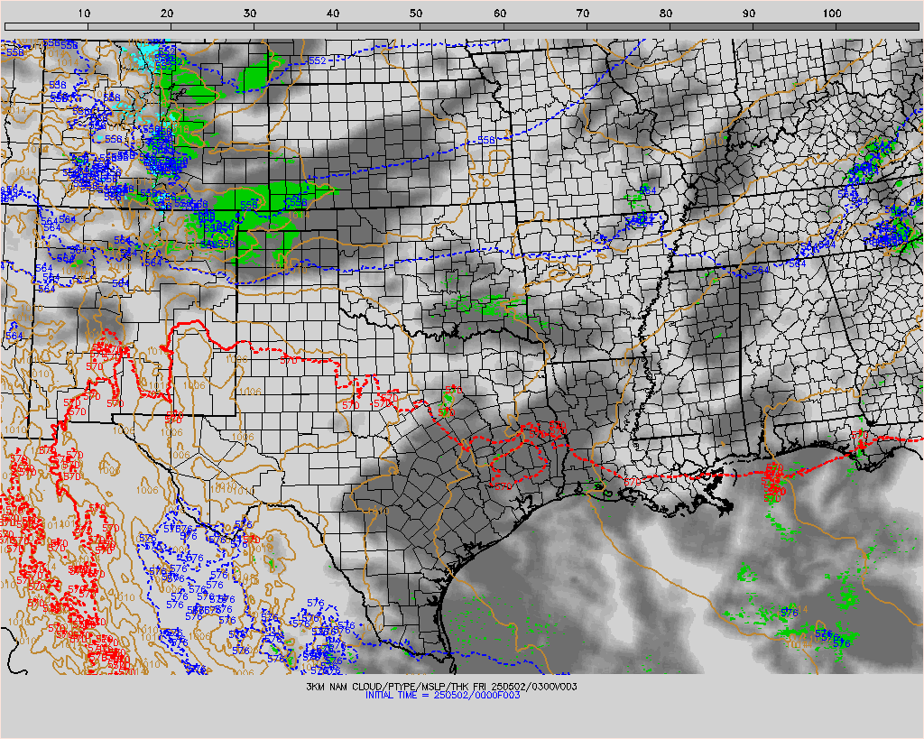Click the '20' label on the cloud scale
This screenshot has width=924, height=739.
pyautogui.click(x=167, y=14)
